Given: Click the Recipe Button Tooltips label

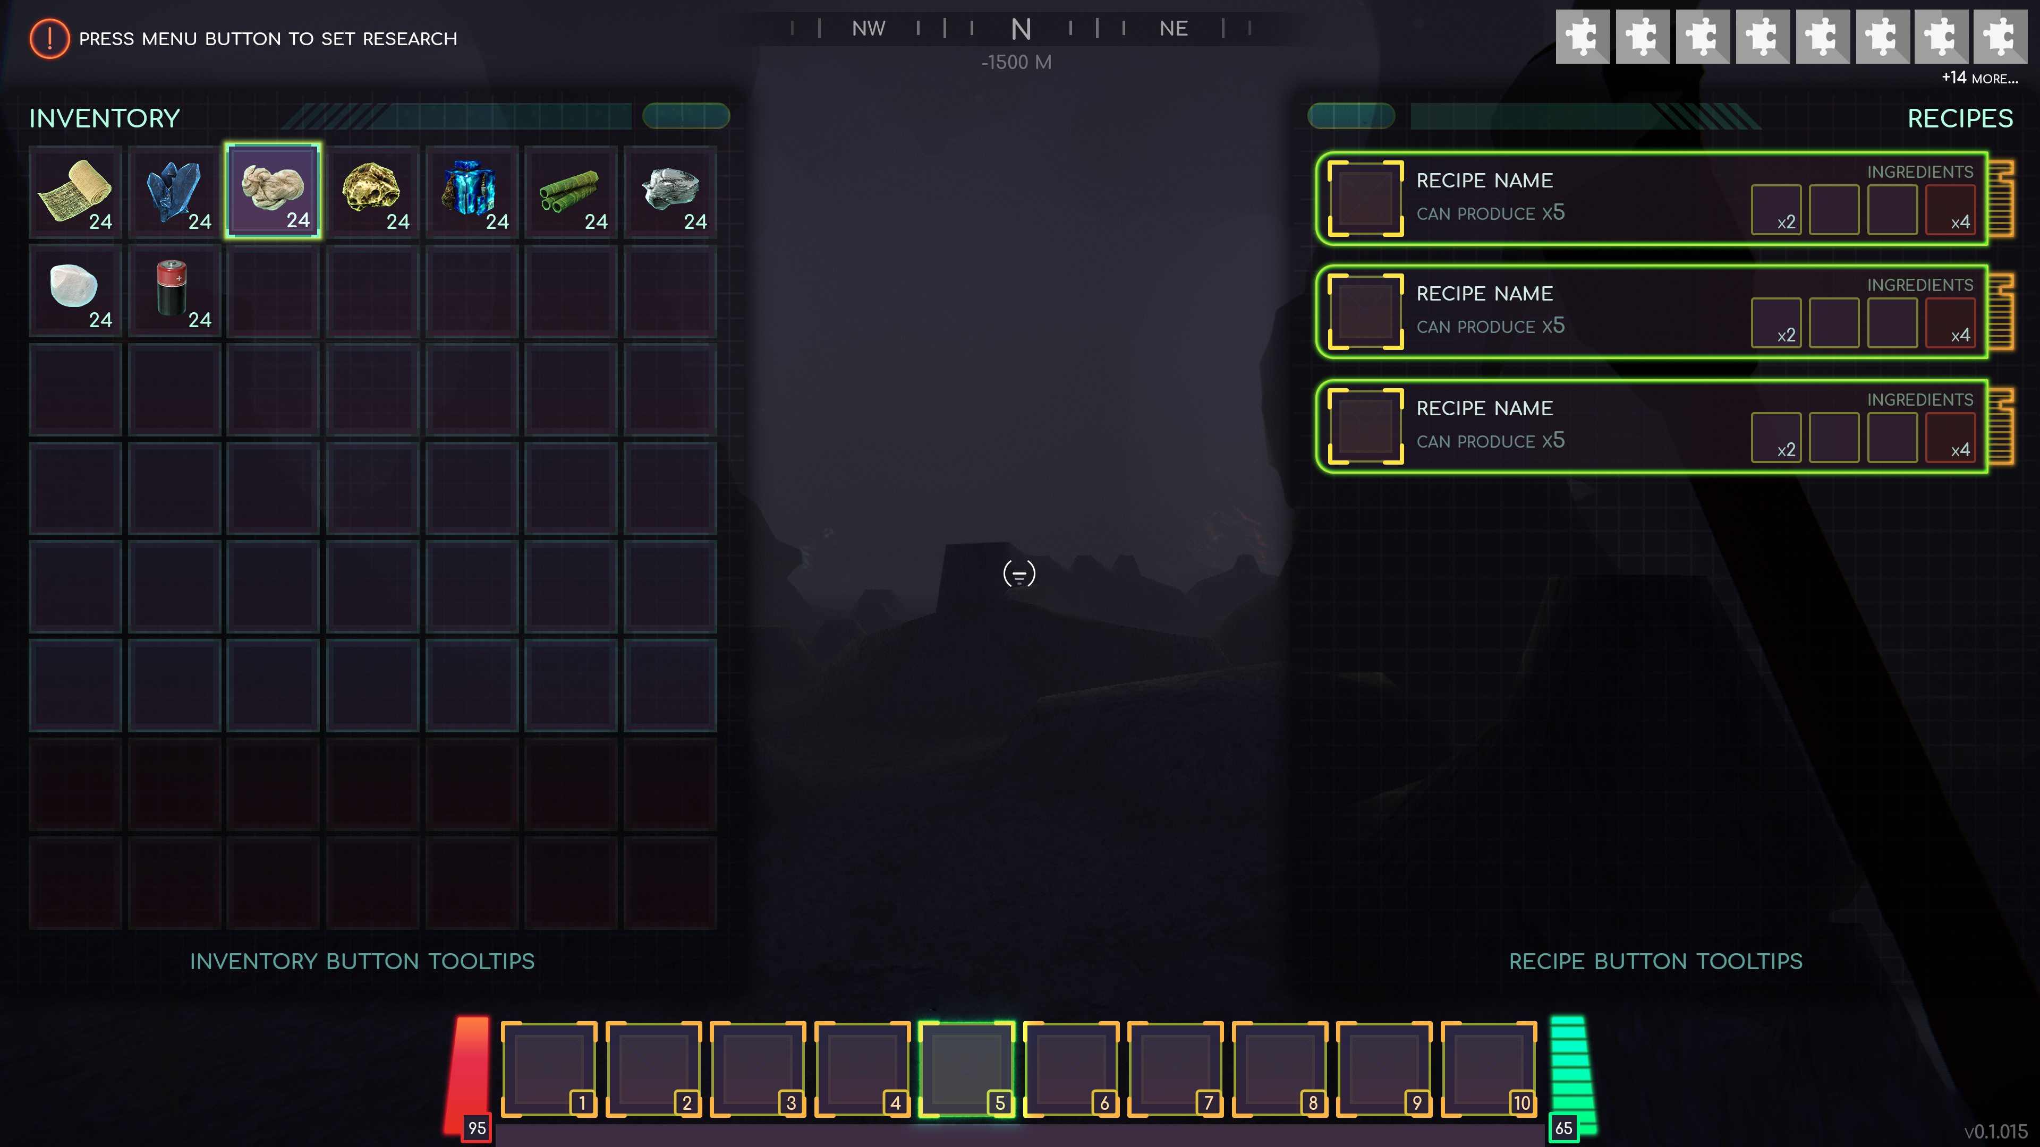Looking at the screenshot, I should pyautogui.click(x=1655, y=961).
